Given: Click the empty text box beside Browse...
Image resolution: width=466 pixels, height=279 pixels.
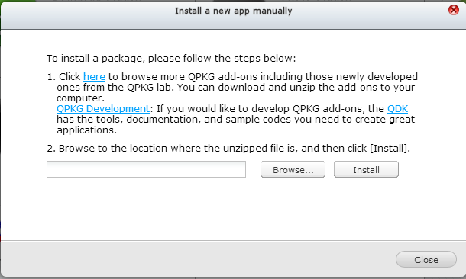Looking at the screenshot, I should point(146,169).
